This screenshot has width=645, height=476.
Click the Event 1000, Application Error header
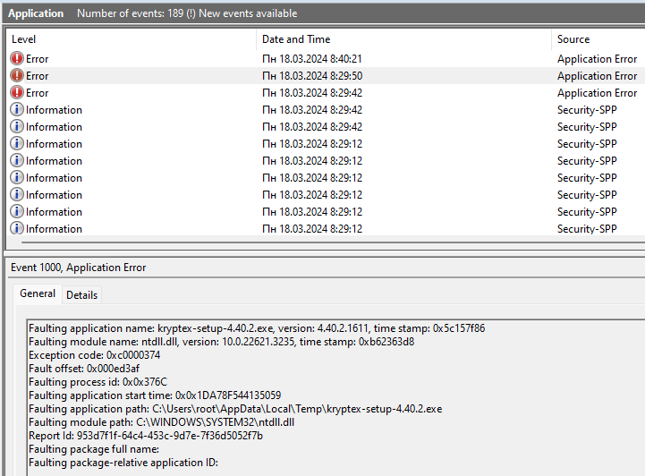pos(78,268)
